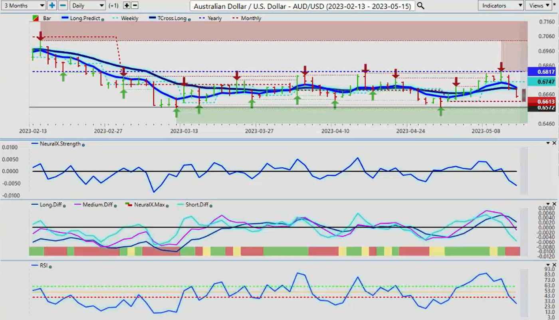Click the 0.6817 yearly price tag
The image size is (559, 320).
[x=541, y=72]
